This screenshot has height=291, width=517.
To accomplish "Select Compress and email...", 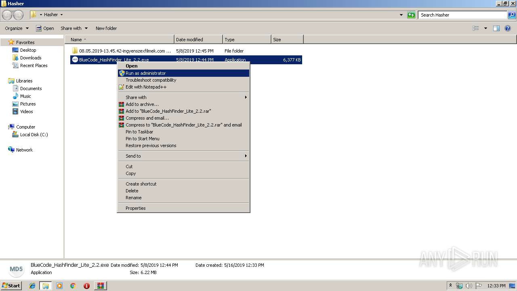I will coord(183,118).
